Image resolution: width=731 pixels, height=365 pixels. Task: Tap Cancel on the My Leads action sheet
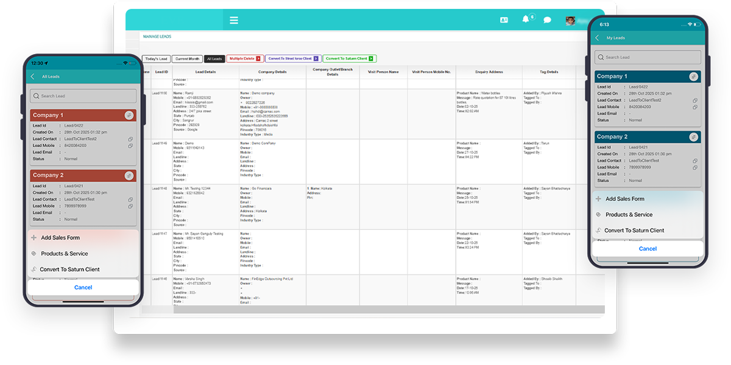tap(648, 249)
